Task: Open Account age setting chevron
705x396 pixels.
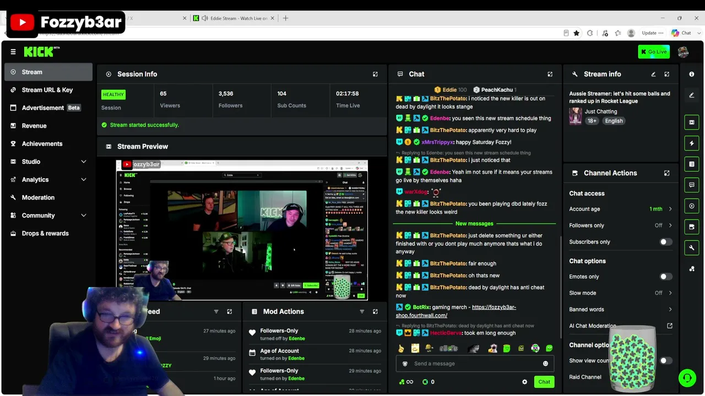Action: point(670,209)
